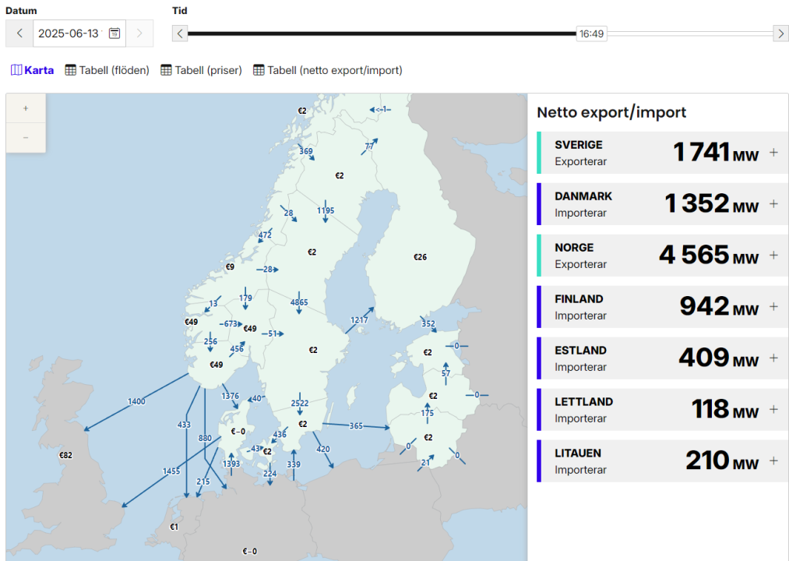This screenshot has height=561, width=789.
Task: Expand the Estland import row
Action: click(773, 358)
